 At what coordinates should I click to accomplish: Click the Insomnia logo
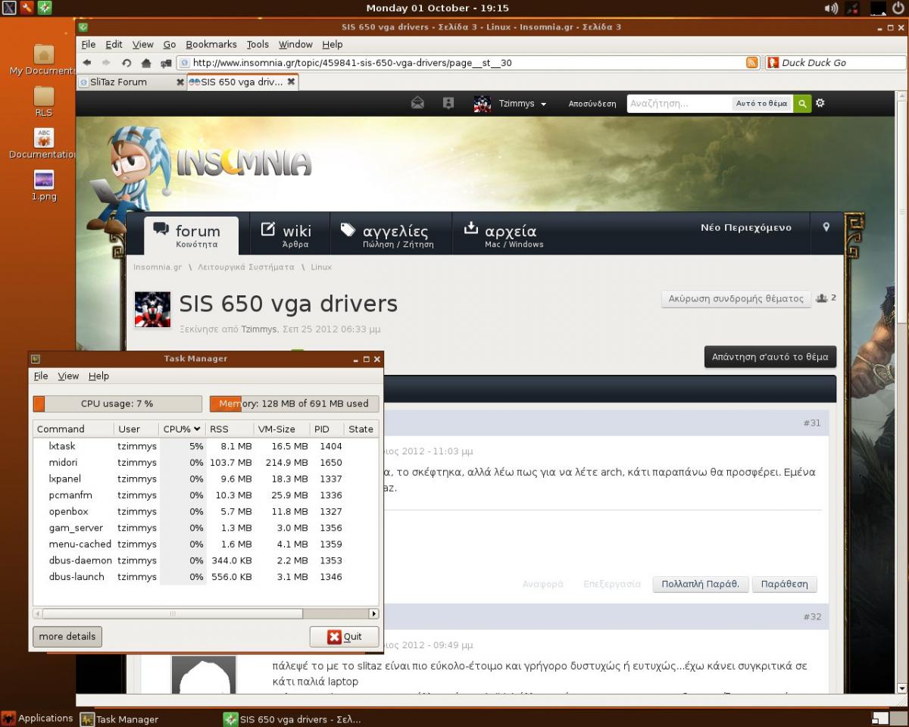click(243, 163)
